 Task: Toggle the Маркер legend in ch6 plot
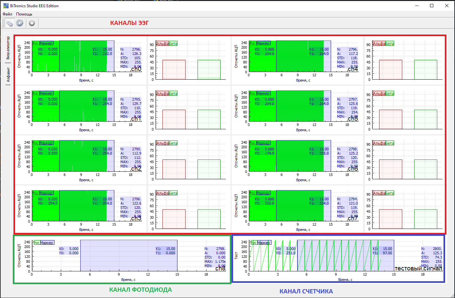coord(263,143)
